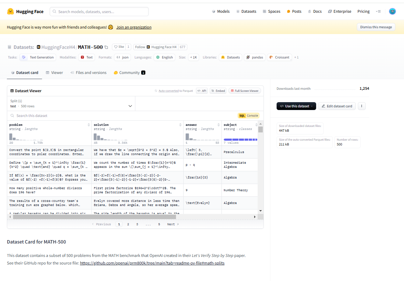Open the three-dot more options menu

click(362, 106)
